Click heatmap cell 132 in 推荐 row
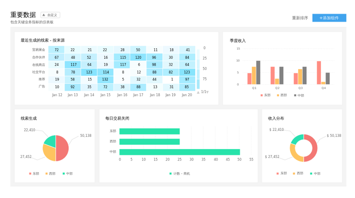 coord(105,79)
